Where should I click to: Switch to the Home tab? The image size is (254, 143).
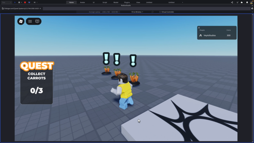click(71, 3)
